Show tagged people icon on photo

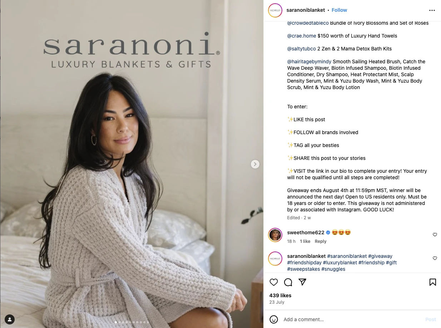(x=10, y=319)
